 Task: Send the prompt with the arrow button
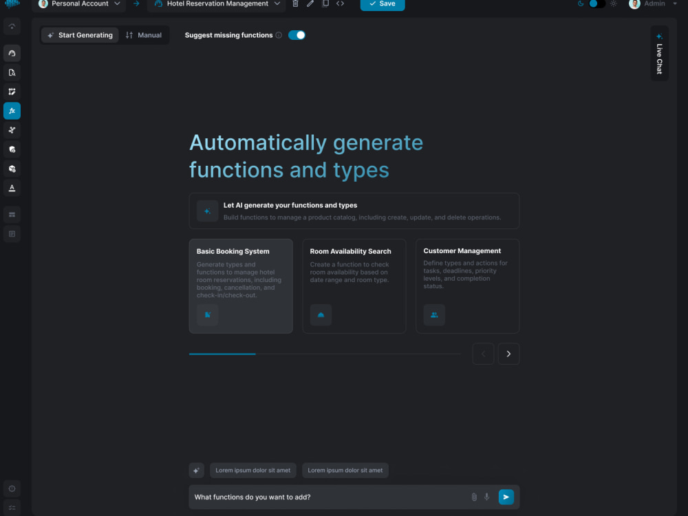click(506, 497)
